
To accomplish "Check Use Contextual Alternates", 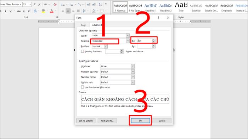I will coord(83,87).
